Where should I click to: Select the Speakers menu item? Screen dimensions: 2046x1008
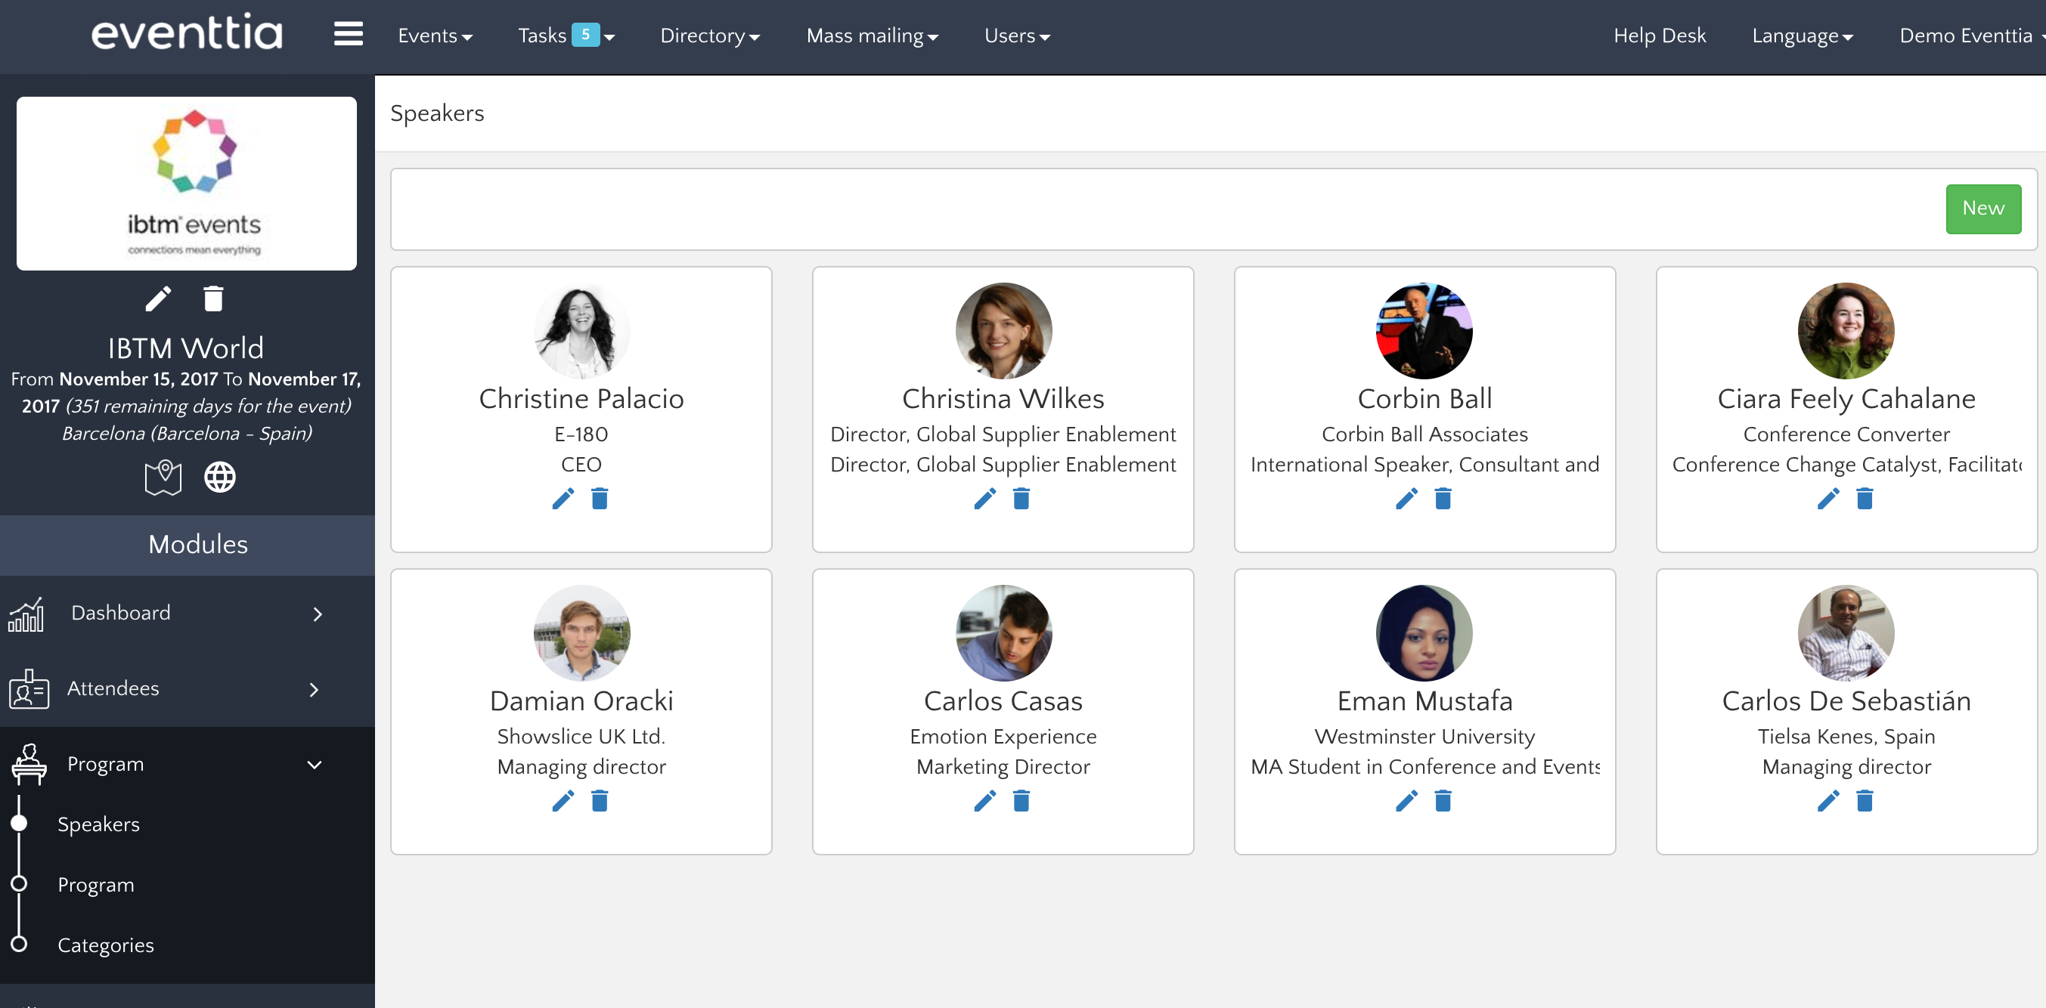point(99,823)
